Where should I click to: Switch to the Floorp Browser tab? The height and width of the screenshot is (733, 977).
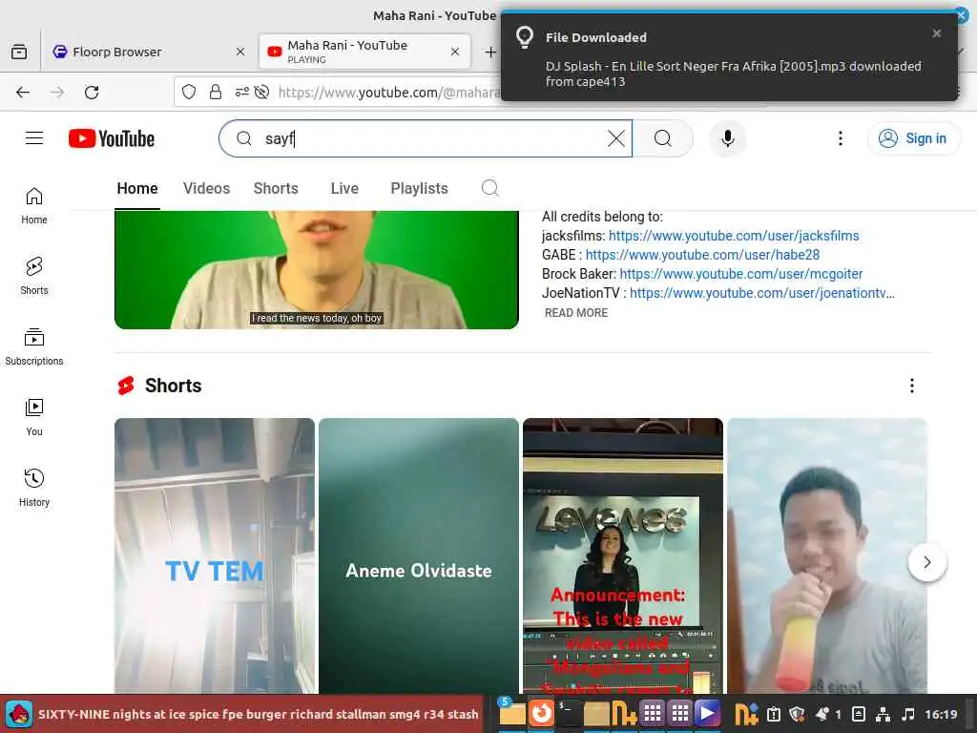(148, 52)
